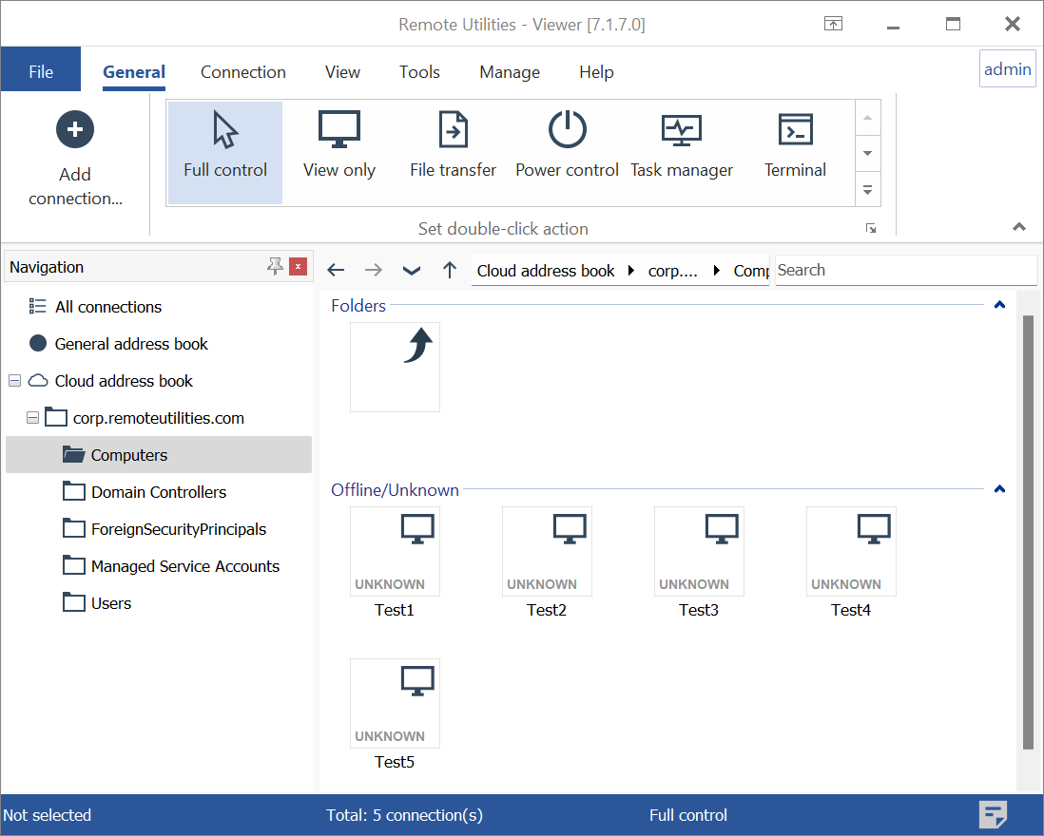The width and height of the screenshot is (1044, 836).
Task: Click the Power control icon
Action: point(568,129)
